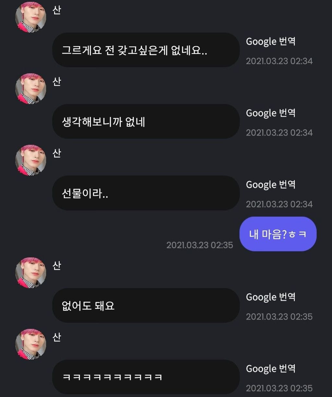Open the profile picture above '없어도 돼요' message
Screen dimensions: 332x397
click(31, 273)
